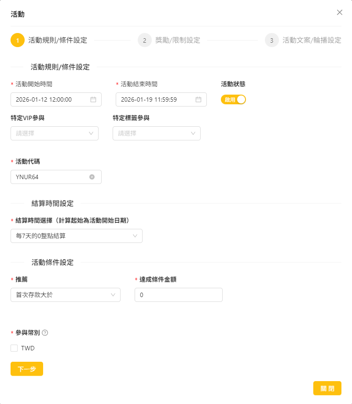Check the TWD currency checkbox
The height and width of the screenshot is (404, 352).
coord(14,348)
